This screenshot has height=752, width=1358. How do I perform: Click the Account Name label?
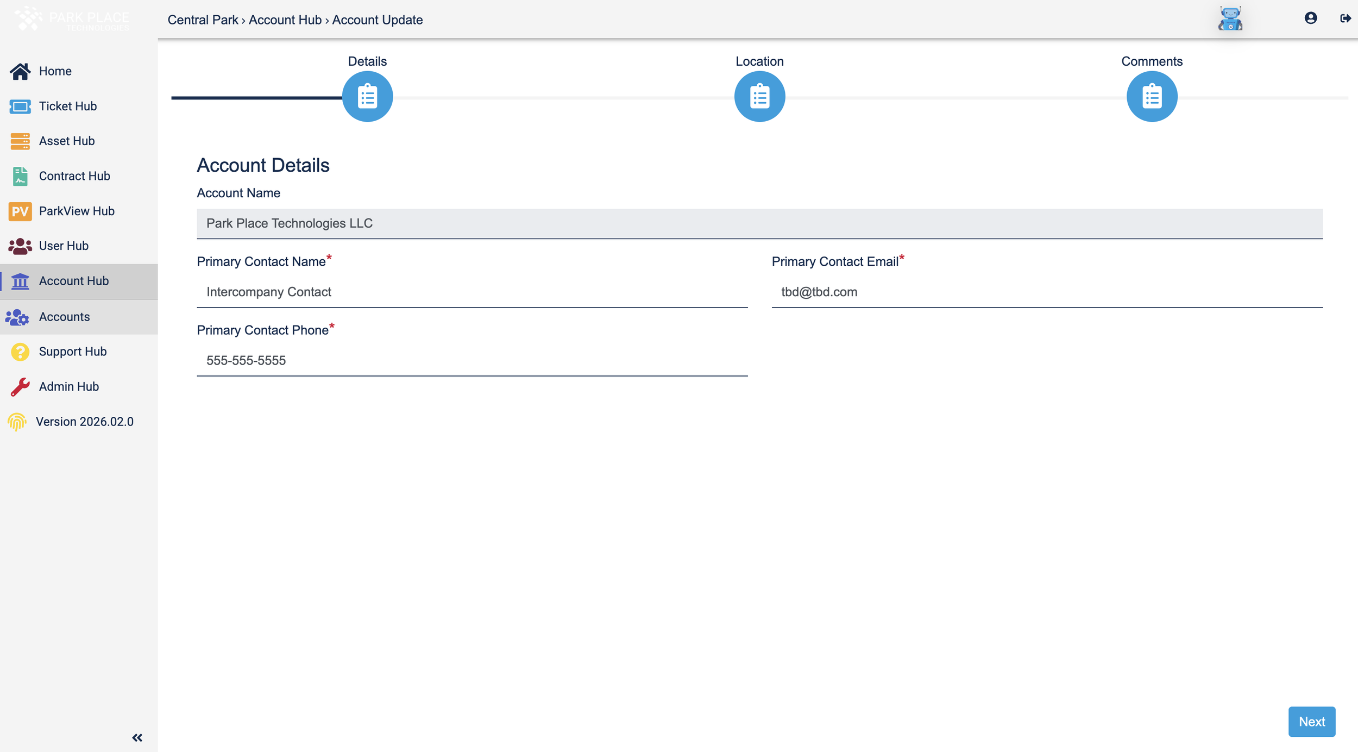(238, 193)
